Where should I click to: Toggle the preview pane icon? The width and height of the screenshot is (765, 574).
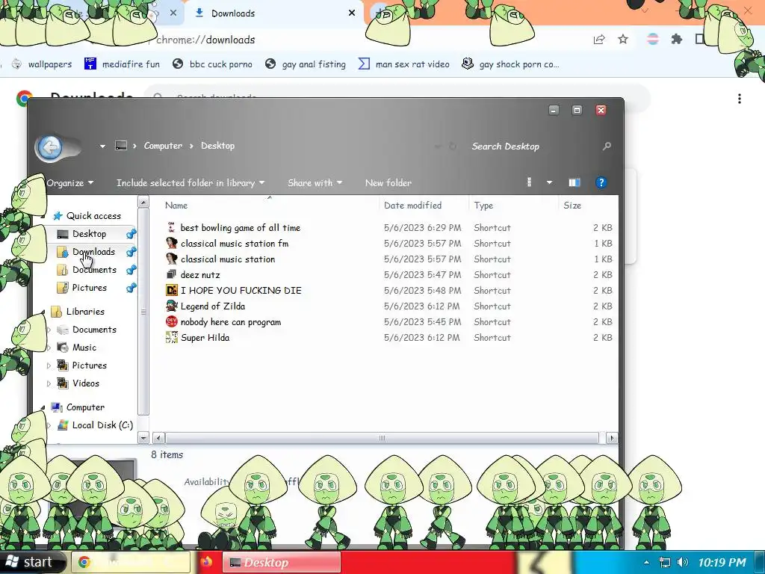(574, 182)
